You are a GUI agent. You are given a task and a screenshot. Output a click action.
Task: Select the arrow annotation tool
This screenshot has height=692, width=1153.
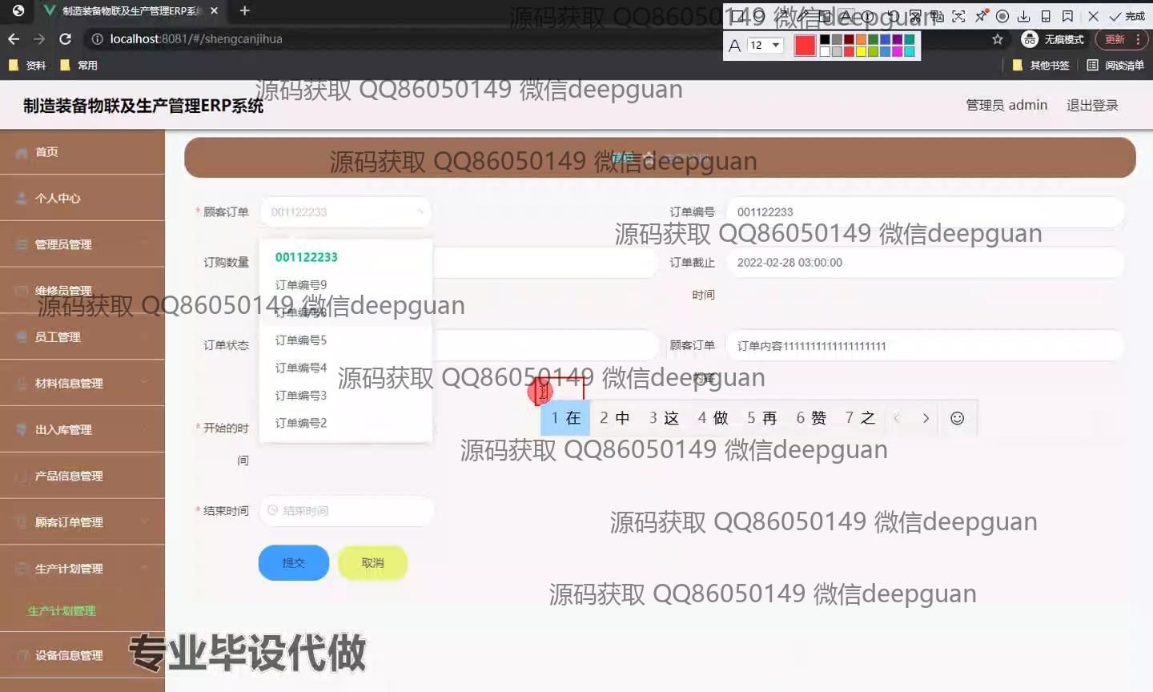tap(783, 14)
